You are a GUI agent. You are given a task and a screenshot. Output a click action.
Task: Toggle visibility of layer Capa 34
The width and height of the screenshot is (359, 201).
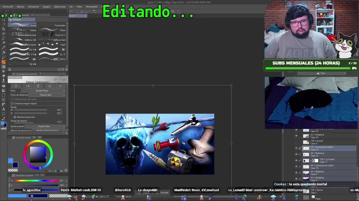click(296, 136)
